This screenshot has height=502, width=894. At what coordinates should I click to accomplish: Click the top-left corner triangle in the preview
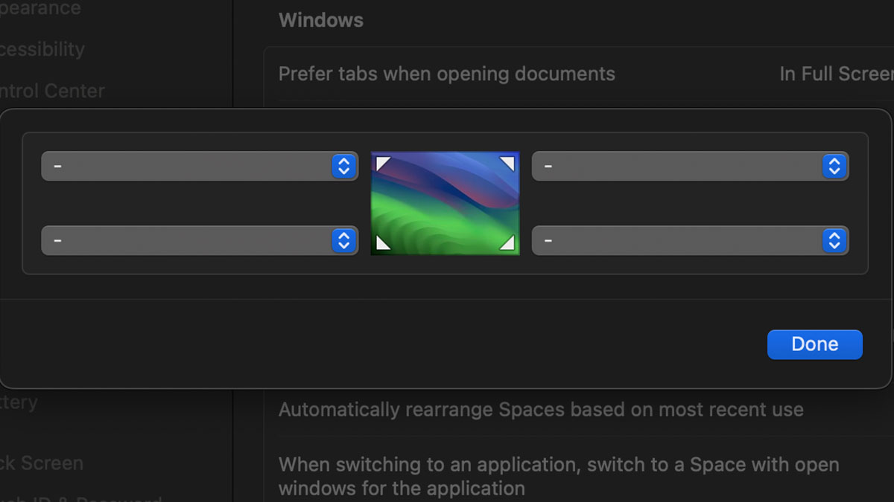click(x=381, y=163)
